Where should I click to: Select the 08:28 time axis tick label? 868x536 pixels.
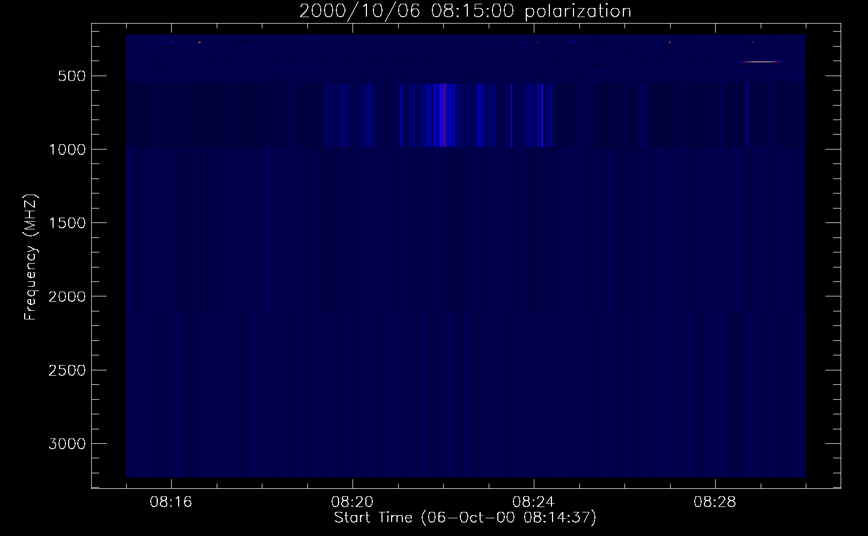point(715,502)
